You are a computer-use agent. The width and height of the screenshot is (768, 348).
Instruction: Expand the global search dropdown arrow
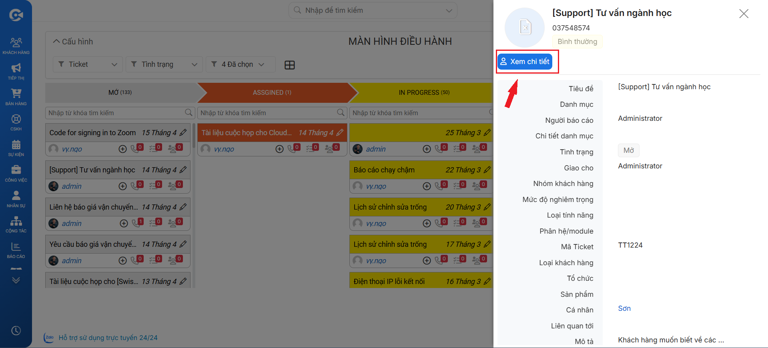point(449,10)
